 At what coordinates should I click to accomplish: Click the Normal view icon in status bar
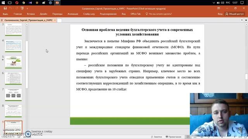pyautogui.click(x=188, y=137)
